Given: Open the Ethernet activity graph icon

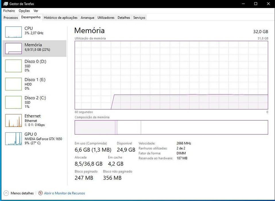Looking at the screenshot, I should [x=13, y=120].
